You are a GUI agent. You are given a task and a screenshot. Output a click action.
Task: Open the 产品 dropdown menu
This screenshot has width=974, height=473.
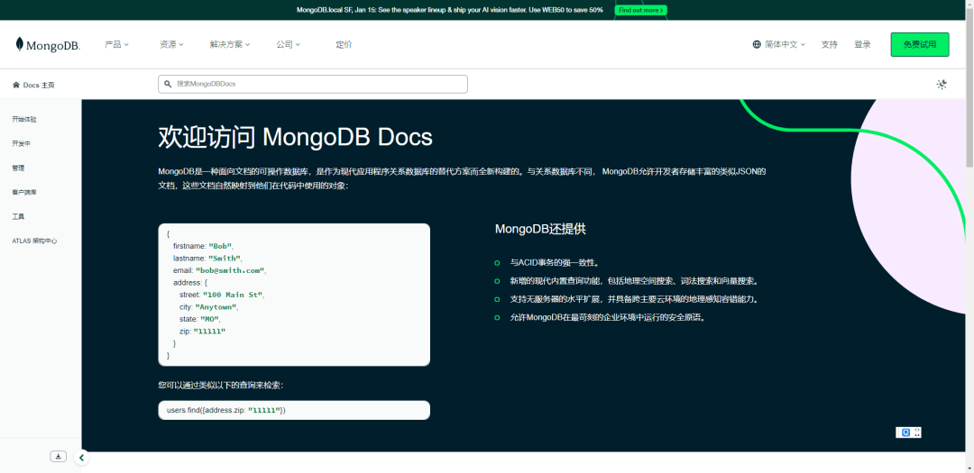(x=116, y=45)
